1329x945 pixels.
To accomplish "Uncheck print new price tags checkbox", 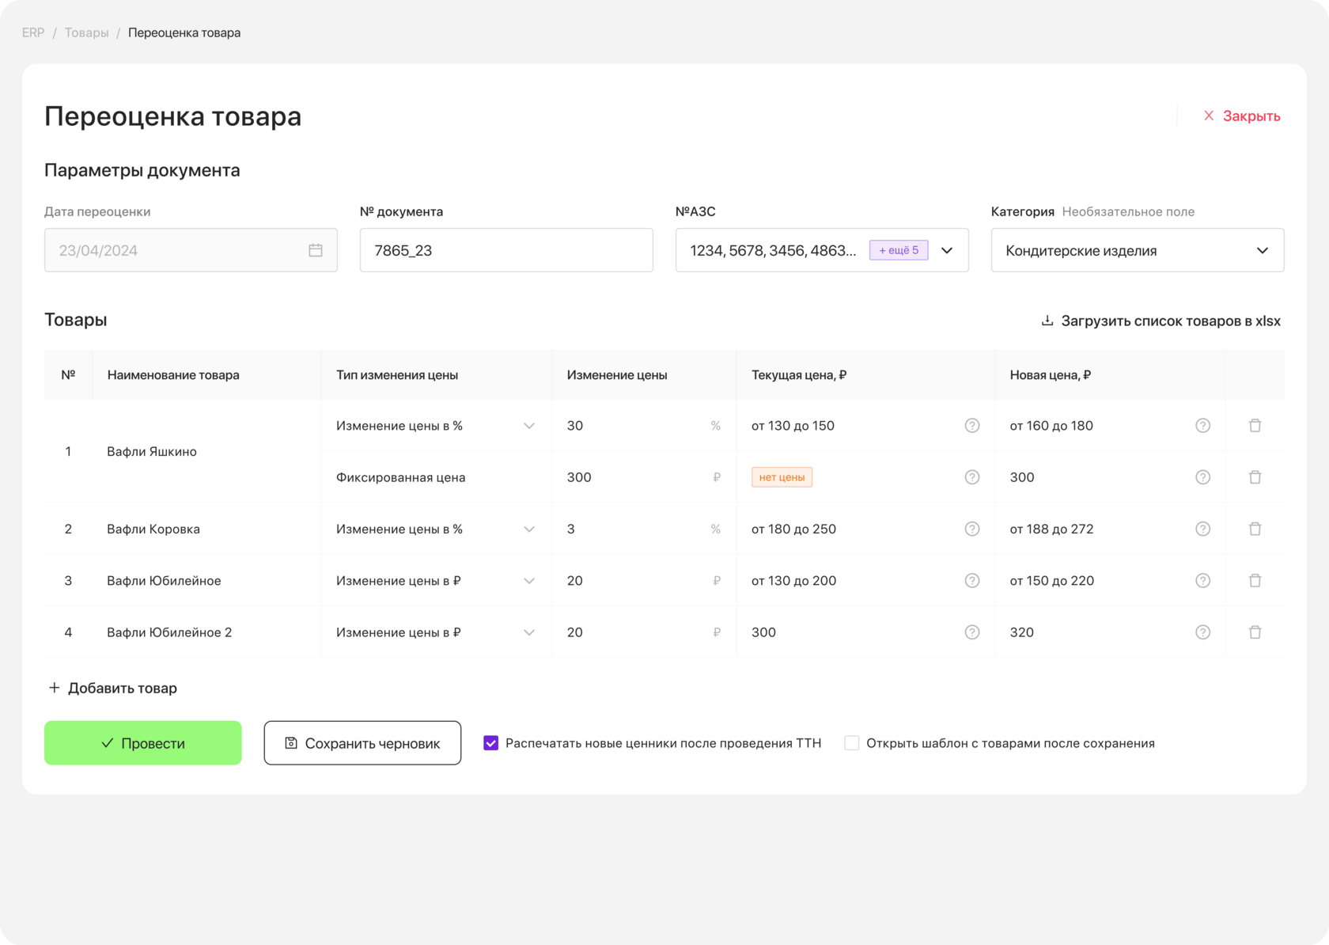I will [x=491, y=743].
